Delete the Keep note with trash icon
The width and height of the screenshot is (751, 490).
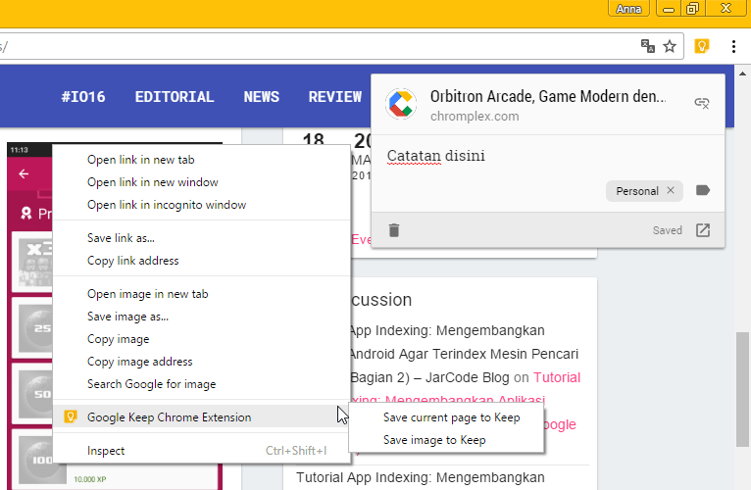pyautogui.click(x=394, y=230)
